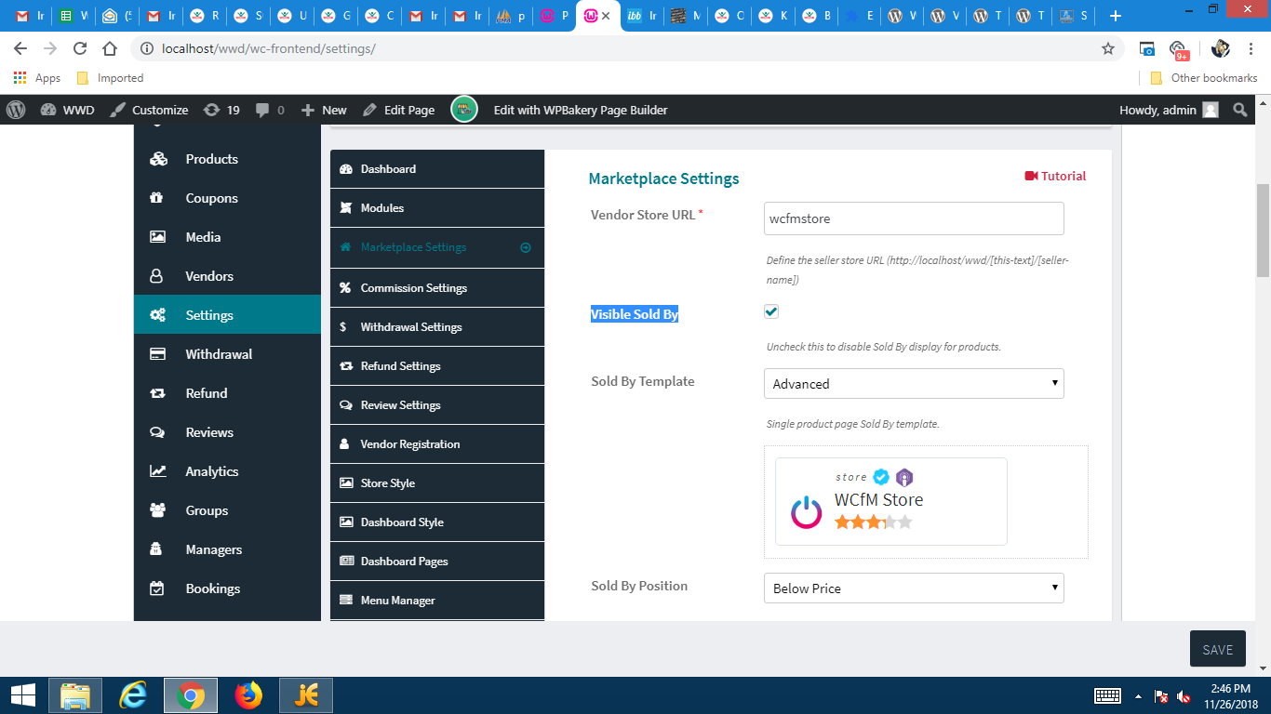1271x714 pixels.
Task: Click into the Vendor Store URL field
Action: click(914, 219)
